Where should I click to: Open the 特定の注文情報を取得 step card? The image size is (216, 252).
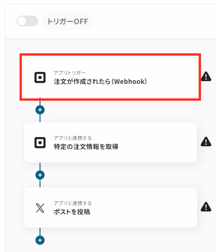click(111, 143)
